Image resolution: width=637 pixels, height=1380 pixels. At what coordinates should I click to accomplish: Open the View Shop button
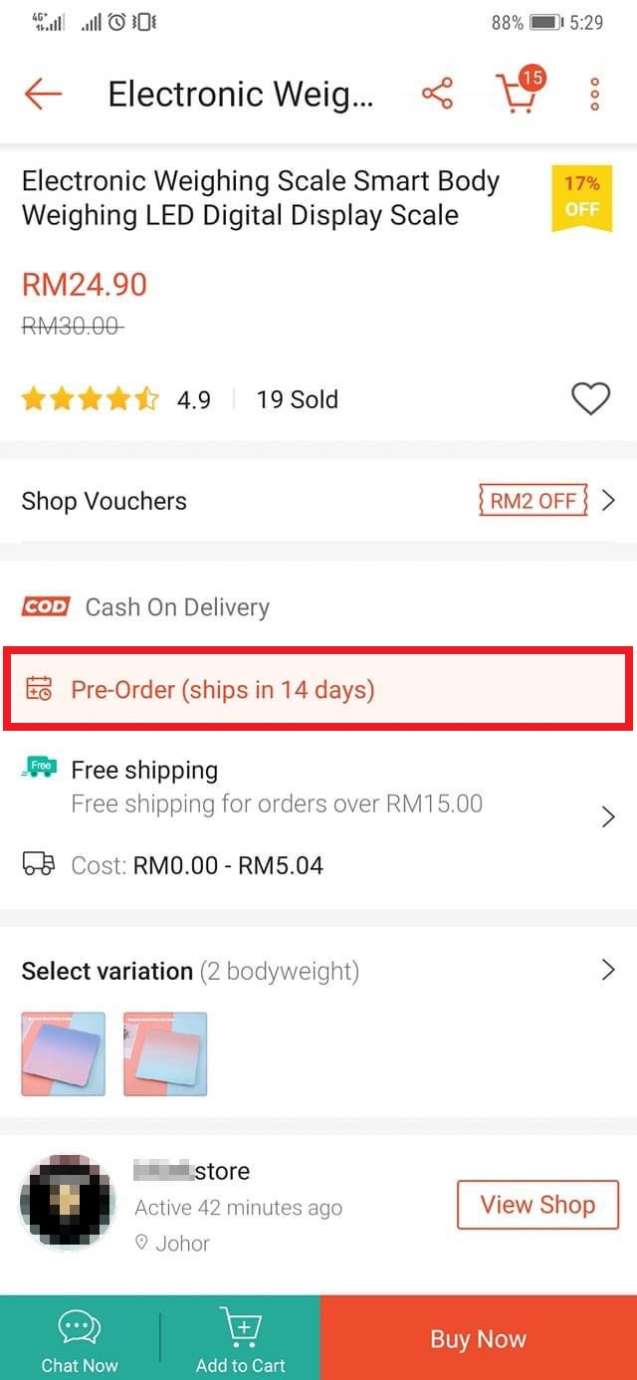[537, 1205]
